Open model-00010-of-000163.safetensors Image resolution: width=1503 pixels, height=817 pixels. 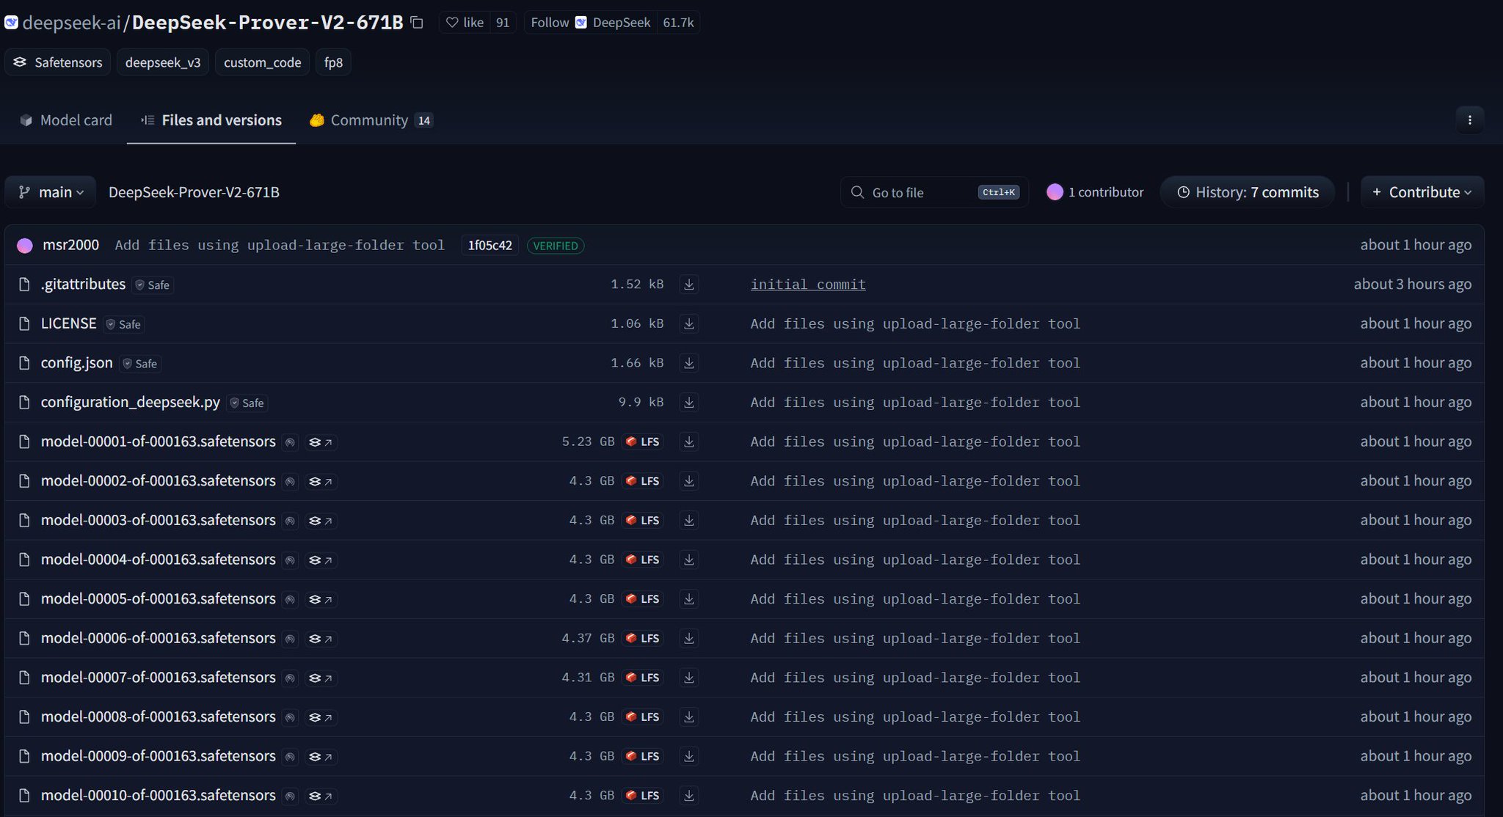159,795
